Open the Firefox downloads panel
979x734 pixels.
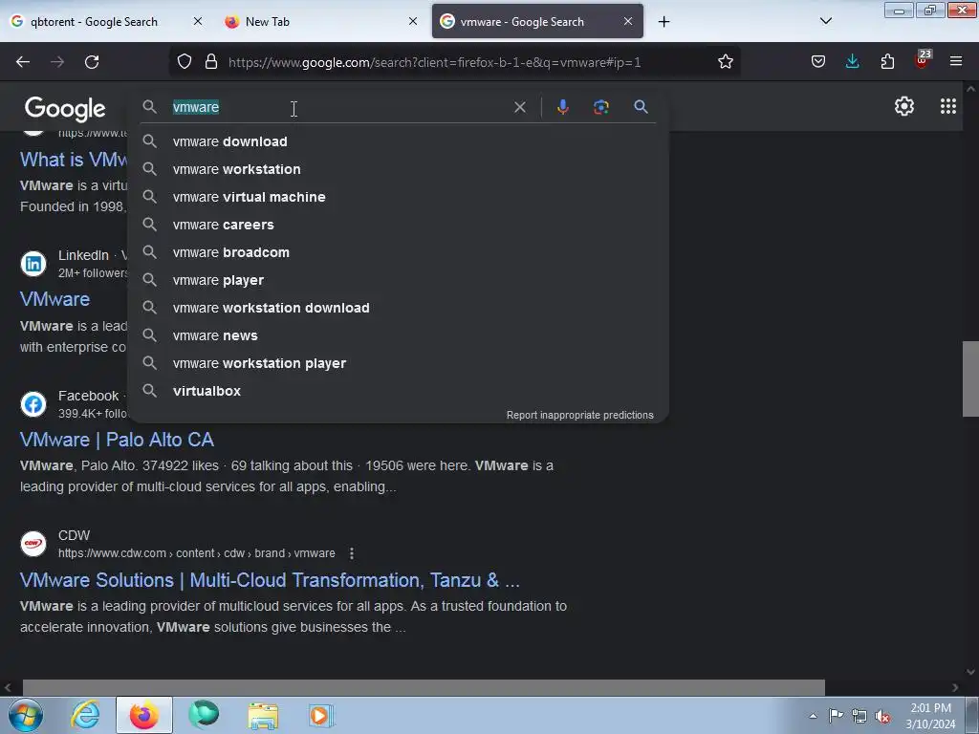click(852, 62)
